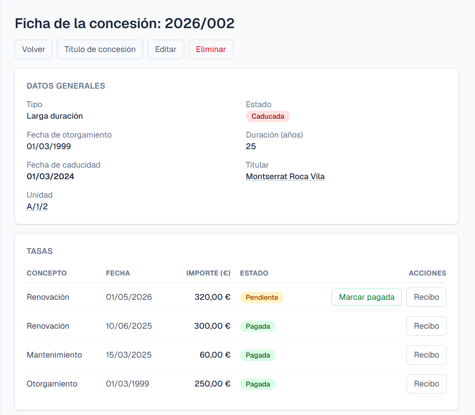Click the Caducada status badge
Image resolution: width=475 pixels, height=415 pixels.
pos(268,116)
